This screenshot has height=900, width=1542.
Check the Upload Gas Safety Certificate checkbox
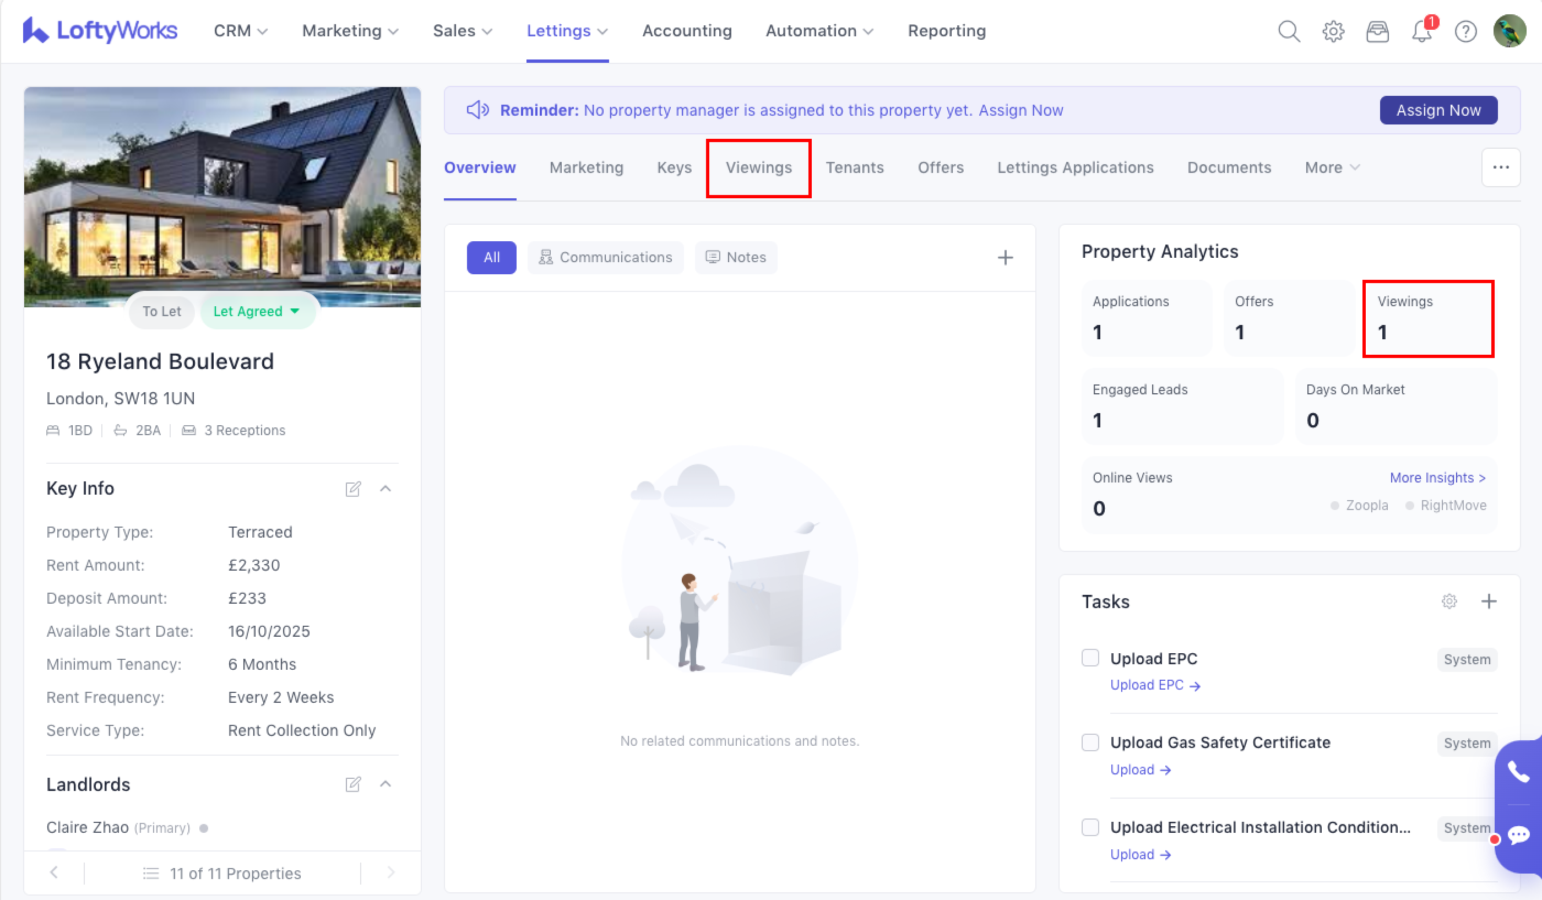1090,742
